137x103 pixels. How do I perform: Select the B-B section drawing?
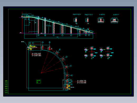(x=114, y=20)
